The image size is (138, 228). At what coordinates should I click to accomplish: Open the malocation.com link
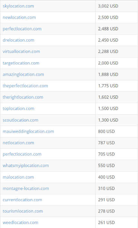(18, 177)
